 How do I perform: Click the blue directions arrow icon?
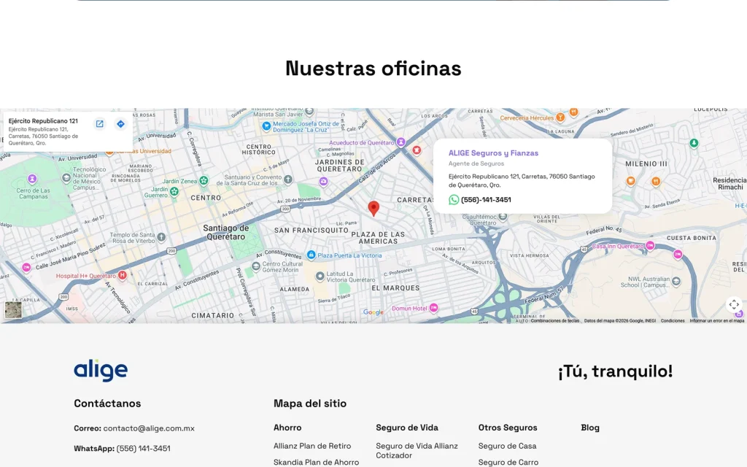click(x=120, y=124)
